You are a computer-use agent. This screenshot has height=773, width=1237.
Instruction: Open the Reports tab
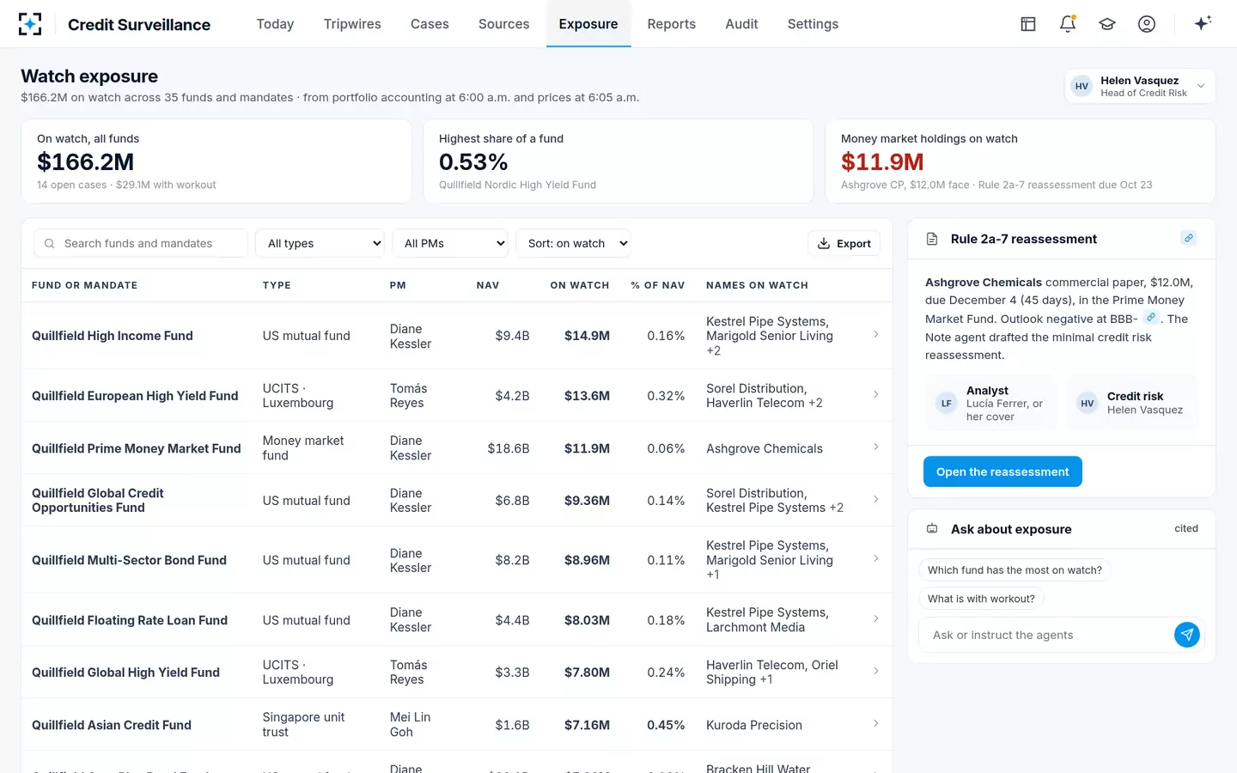click(672, 24)
